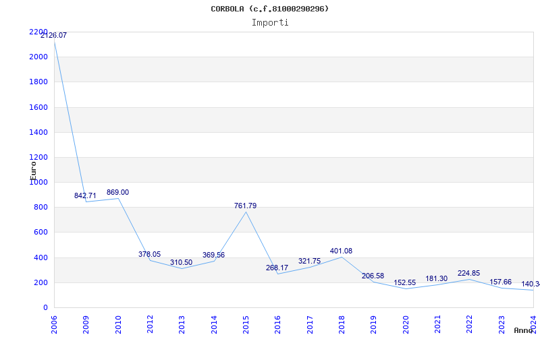Image resolution: width=540 pixels, height=337 pixels.
Task: Click the 152.55 data label
Action: (x=404, y=282)
